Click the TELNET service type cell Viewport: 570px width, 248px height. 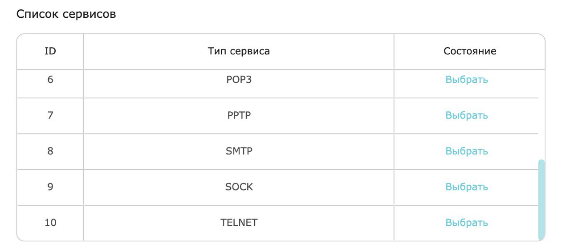click(239, 222)
